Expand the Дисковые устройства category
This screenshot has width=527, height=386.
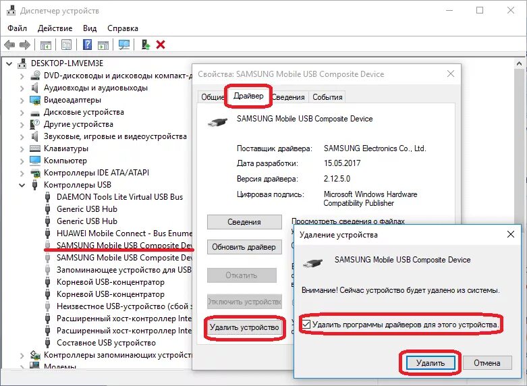click(x=22, y=113)
